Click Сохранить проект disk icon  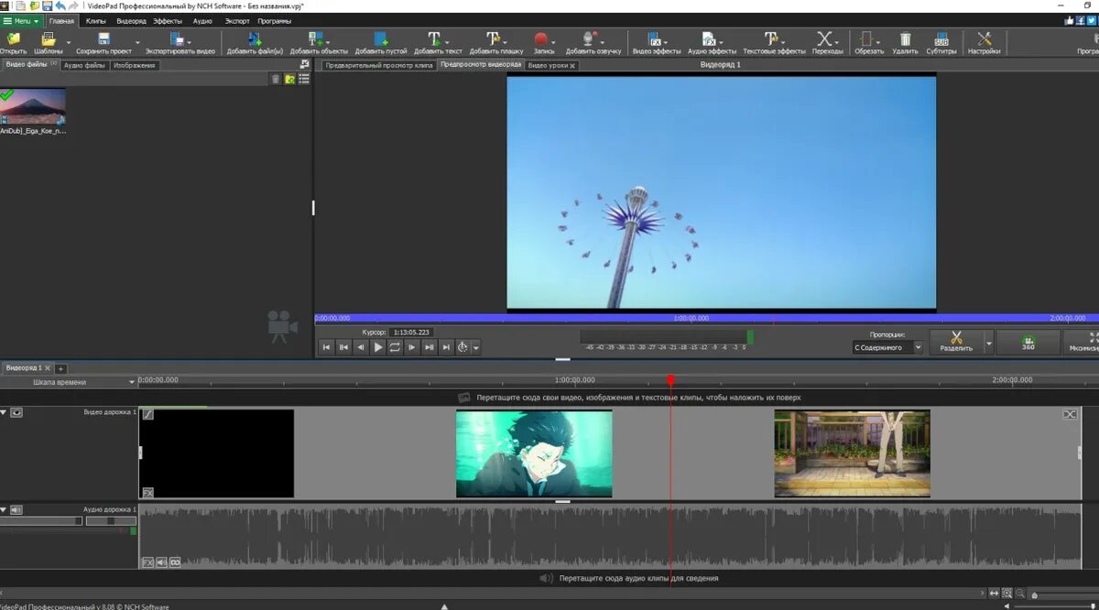[104, 39]
